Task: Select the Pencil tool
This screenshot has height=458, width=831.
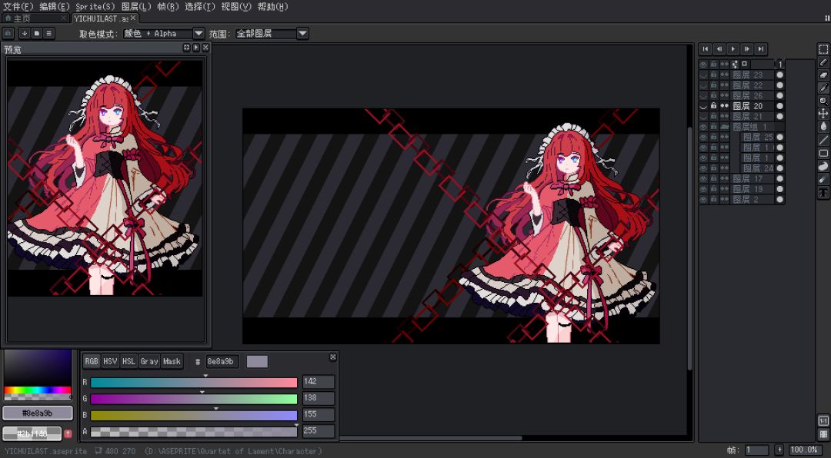Action: [x=823, y=62]
